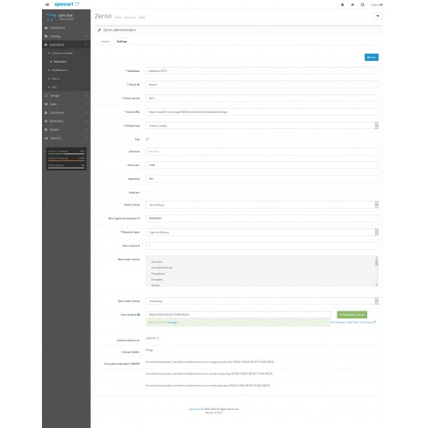The image size is (428, 428).
Task: Open Dashboard from sidebar icon
Action: pos(46,28)
